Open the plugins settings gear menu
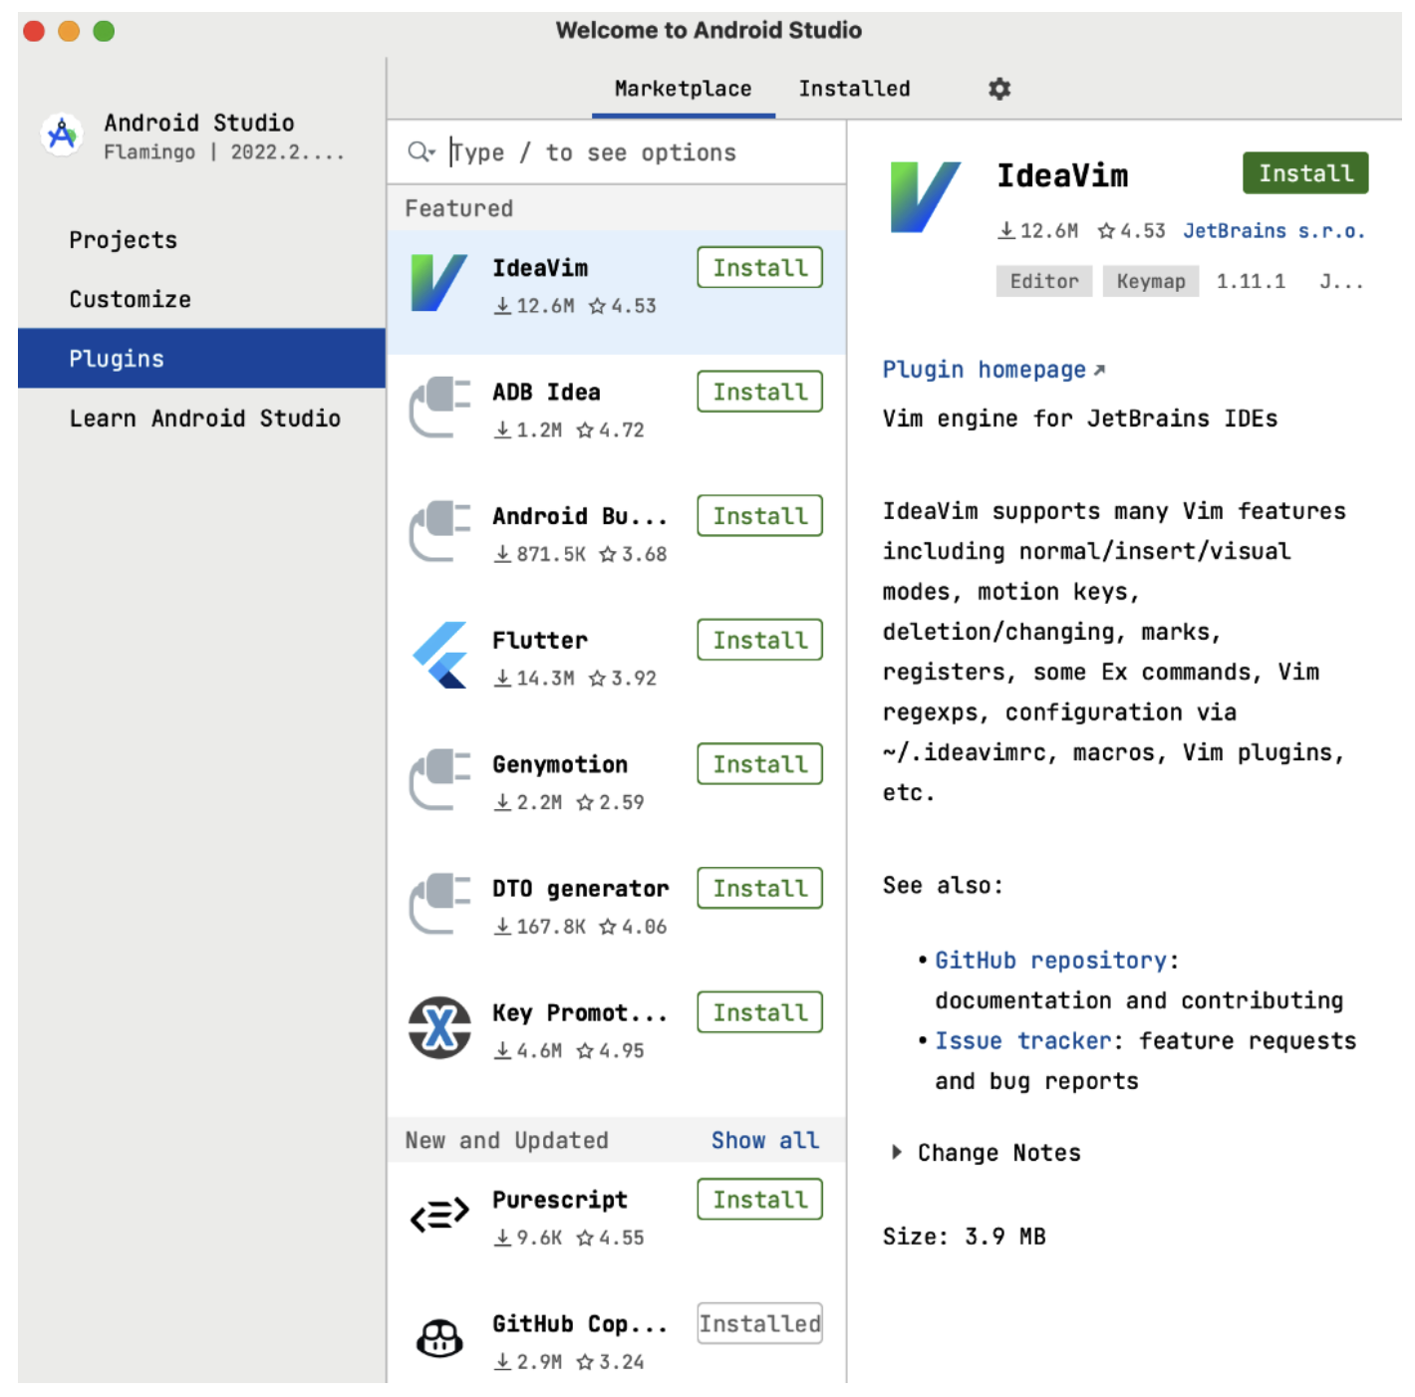The image size is (1415, 1397). pos(998,89)
